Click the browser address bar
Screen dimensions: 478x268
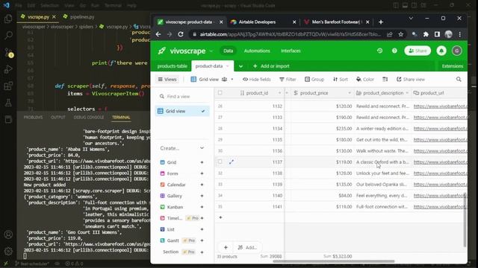(x=291, y=34)
